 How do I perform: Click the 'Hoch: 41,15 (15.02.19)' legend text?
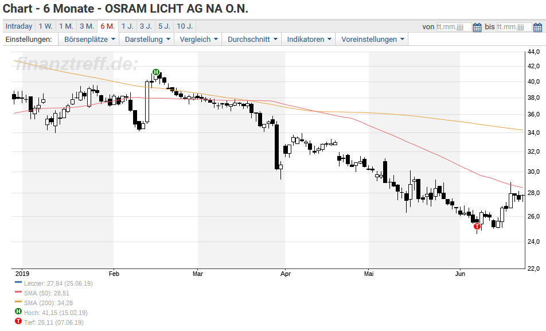pyautogui.click(x=56, y=313)
